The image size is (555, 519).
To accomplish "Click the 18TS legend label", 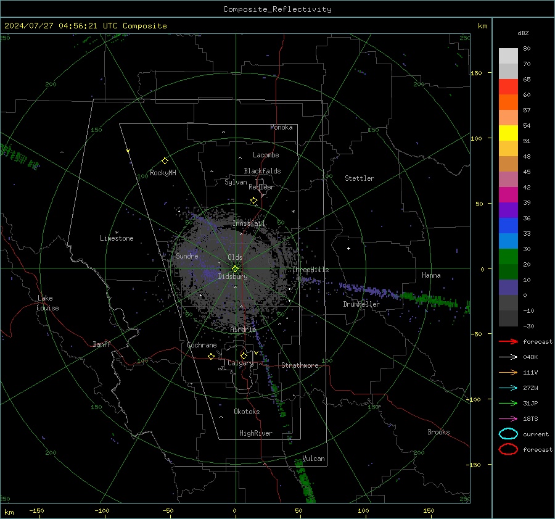I will tap(530, 419).
